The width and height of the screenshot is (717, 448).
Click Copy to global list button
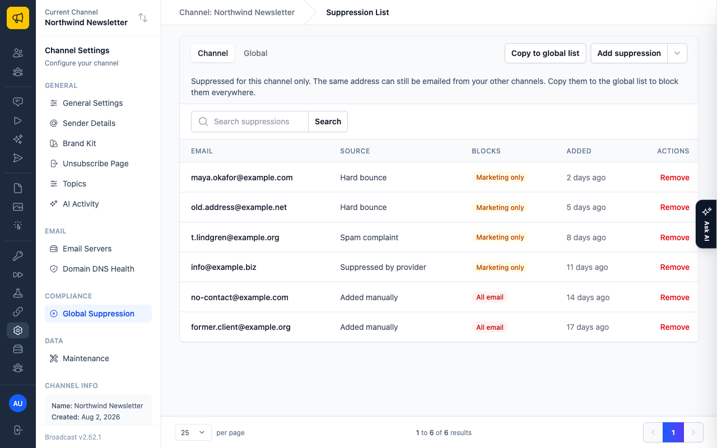(x=546, y=53)
